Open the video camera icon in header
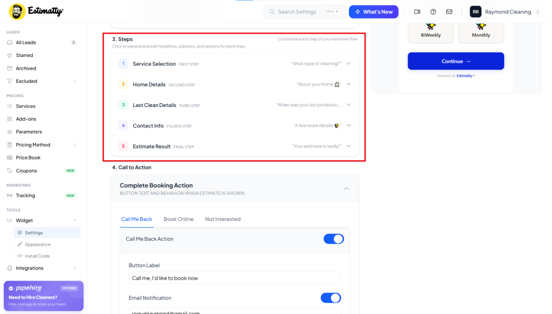Screen dimensions: 552x314 417,12
